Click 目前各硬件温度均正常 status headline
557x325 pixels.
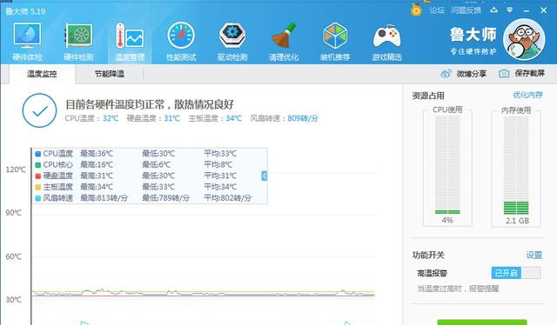[x=149, y=104]
